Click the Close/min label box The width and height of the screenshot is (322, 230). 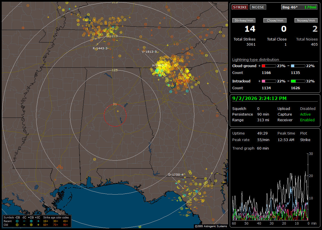275,20
